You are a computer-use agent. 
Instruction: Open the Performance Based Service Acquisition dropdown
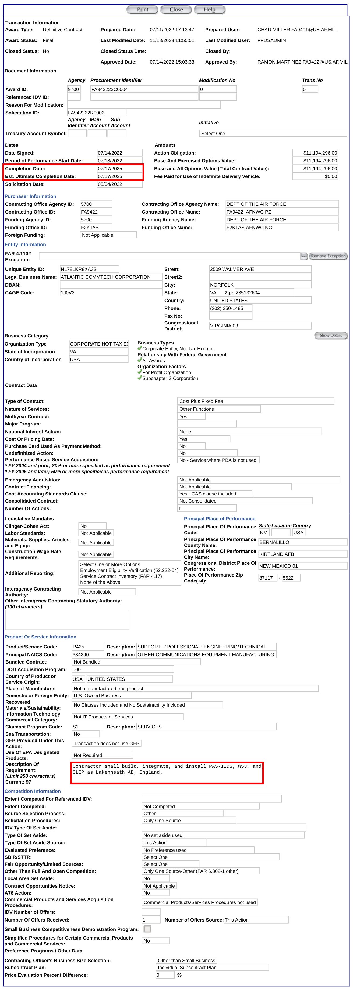click(x=218, y=460)
